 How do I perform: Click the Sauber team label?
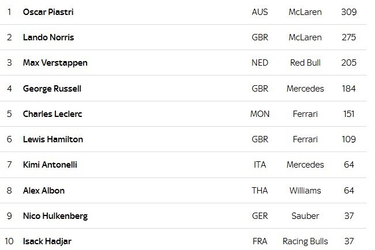point(305,216)
